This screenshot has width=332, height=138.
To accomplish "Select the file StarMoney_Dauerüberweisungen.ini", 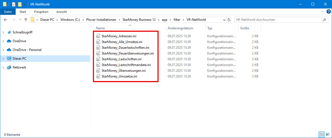I will (128, 53).
